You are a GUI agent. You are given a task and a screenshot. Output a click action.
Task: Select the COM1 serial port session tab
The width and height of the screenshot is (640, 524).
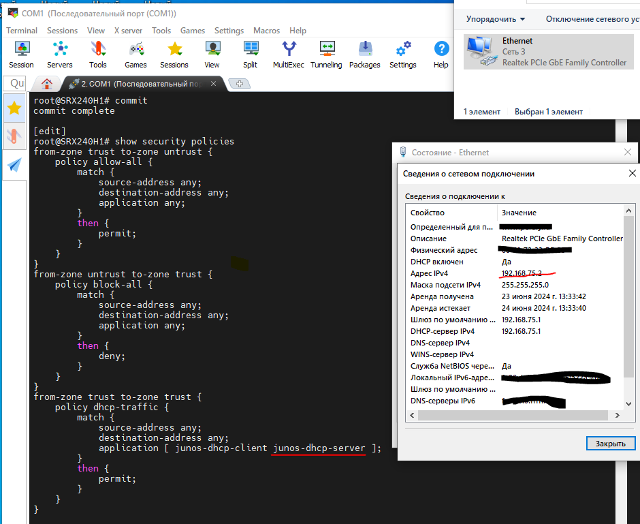click(141, 84)
